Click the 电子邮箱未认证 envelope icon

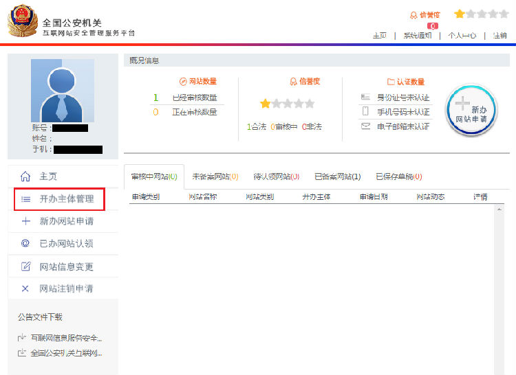365,126
